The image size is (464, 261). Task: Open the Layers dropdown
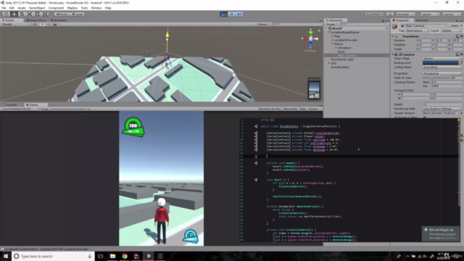coord(429,14)
